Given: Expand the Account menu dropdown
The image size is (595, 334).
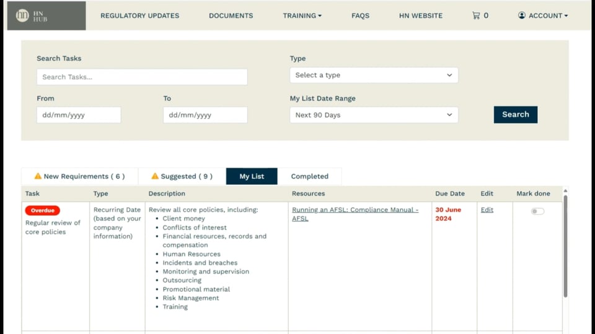Looking at the screenshot, I should coord(543,15).
